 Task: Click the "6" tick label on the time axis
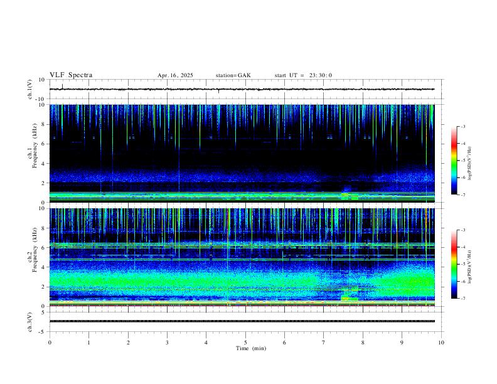point(284,343)
